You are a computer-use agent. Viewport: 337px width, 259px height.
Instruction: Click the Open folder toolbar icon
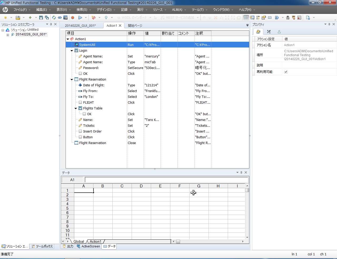[18, 18]
